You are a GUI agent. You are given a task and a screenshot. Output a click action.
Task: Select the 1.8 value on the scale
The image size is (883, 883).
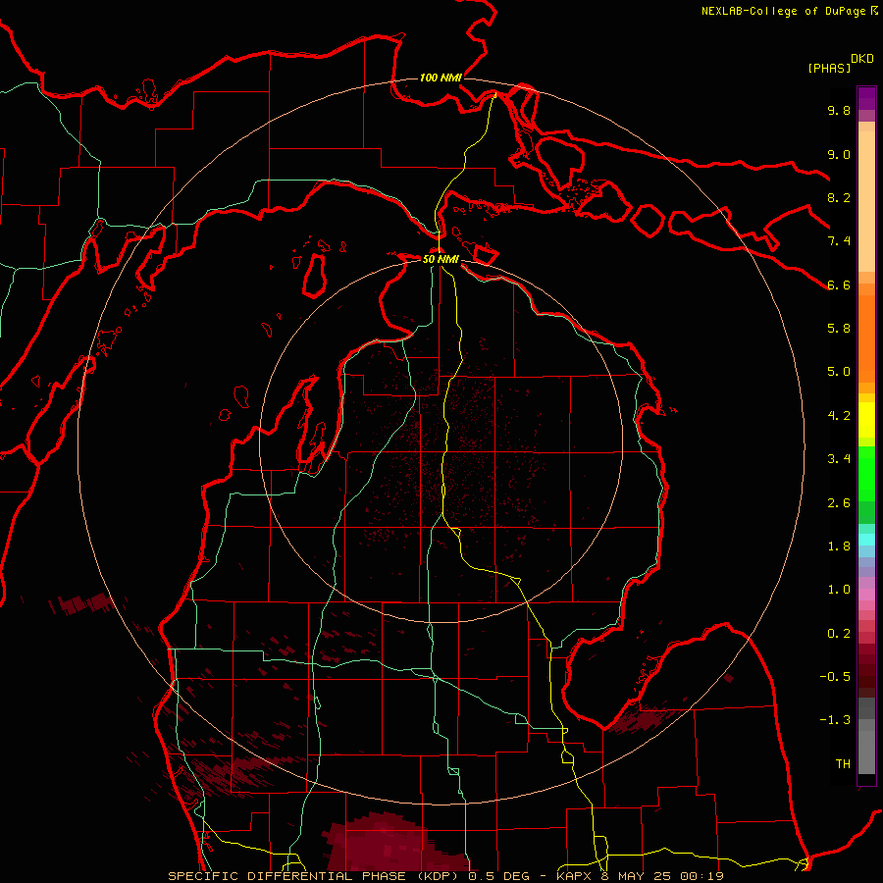pyautogui.click(x=839, y=546)
